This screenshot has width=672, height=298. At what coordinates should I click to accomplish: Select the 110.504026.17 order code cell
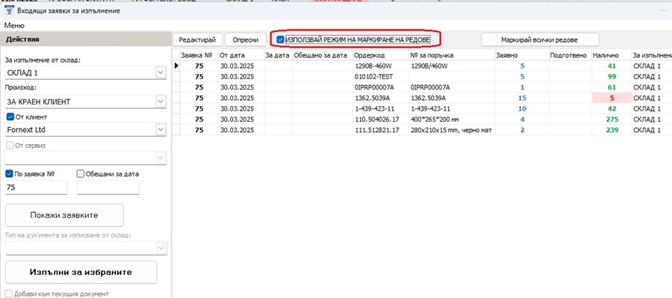[381, 119]
